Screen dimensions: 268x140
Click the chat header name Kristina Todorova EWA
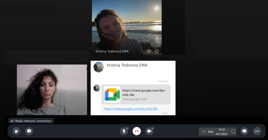[127, 65]
